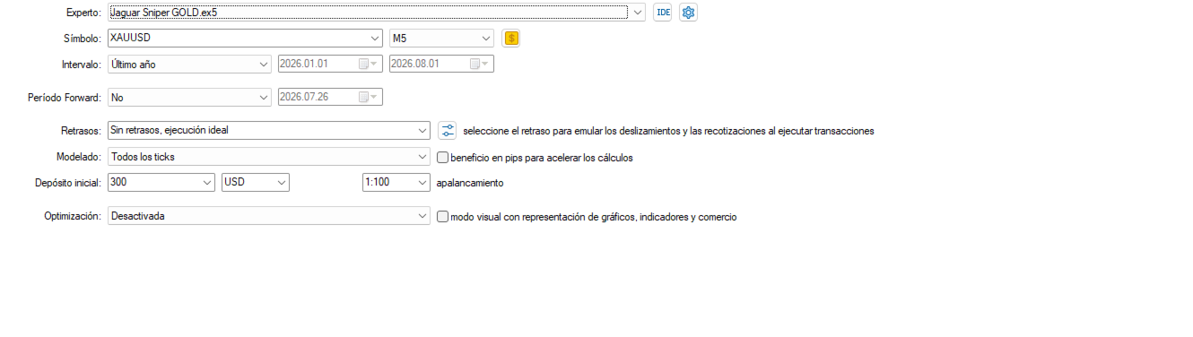Open custom delay settings sliders icon
This screenshot has height=337, width=1193.
(x=448, y=130)
